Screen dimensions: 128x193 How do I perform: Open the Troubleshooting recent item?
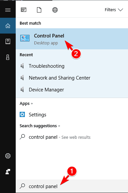(72, 66)
